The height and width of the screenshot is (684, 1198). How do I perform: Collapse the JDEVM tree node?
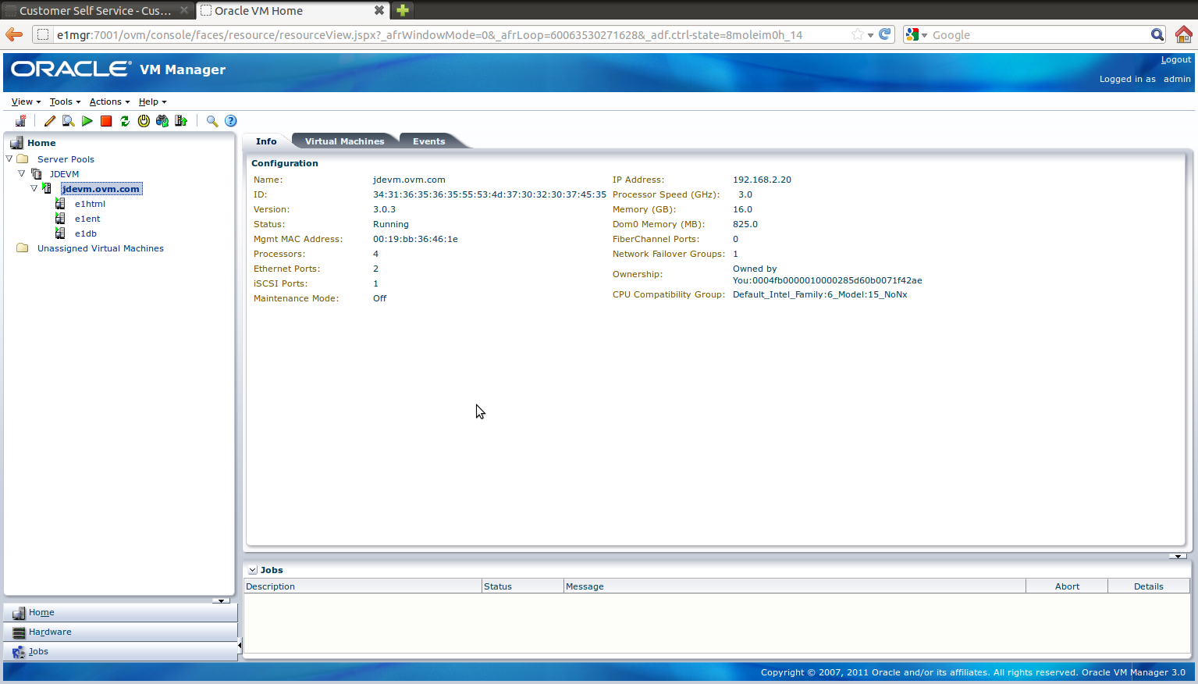(22, 173)
